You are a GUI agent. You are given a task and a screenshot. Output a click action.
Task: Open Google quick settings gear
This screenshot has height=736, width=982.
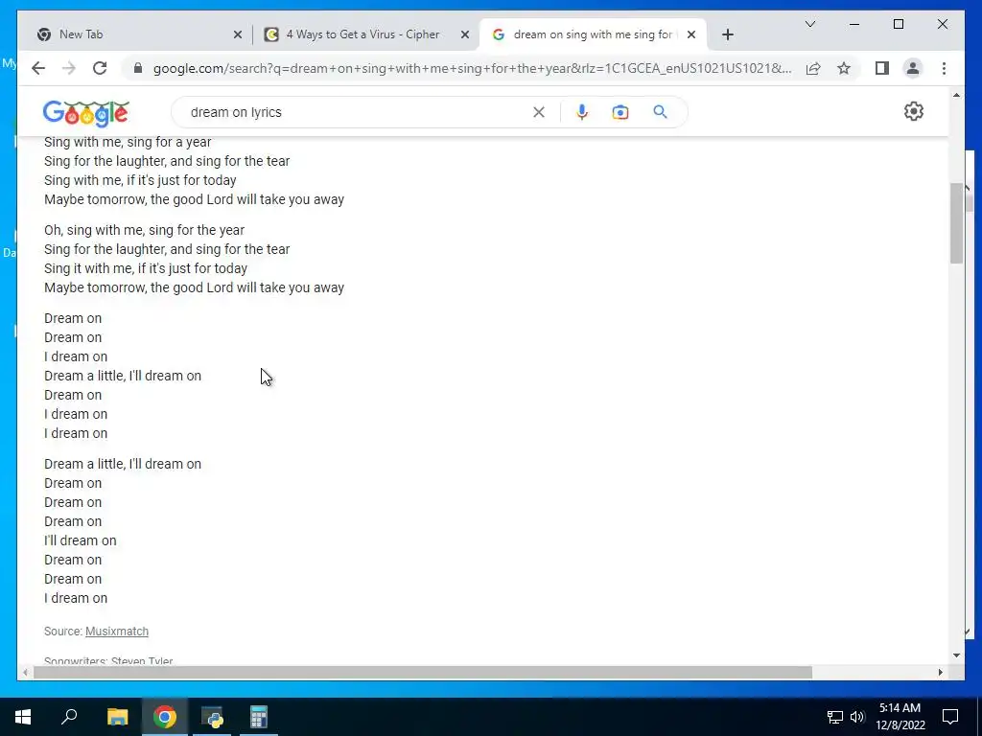pyautogui.click(x=913, y=111)
